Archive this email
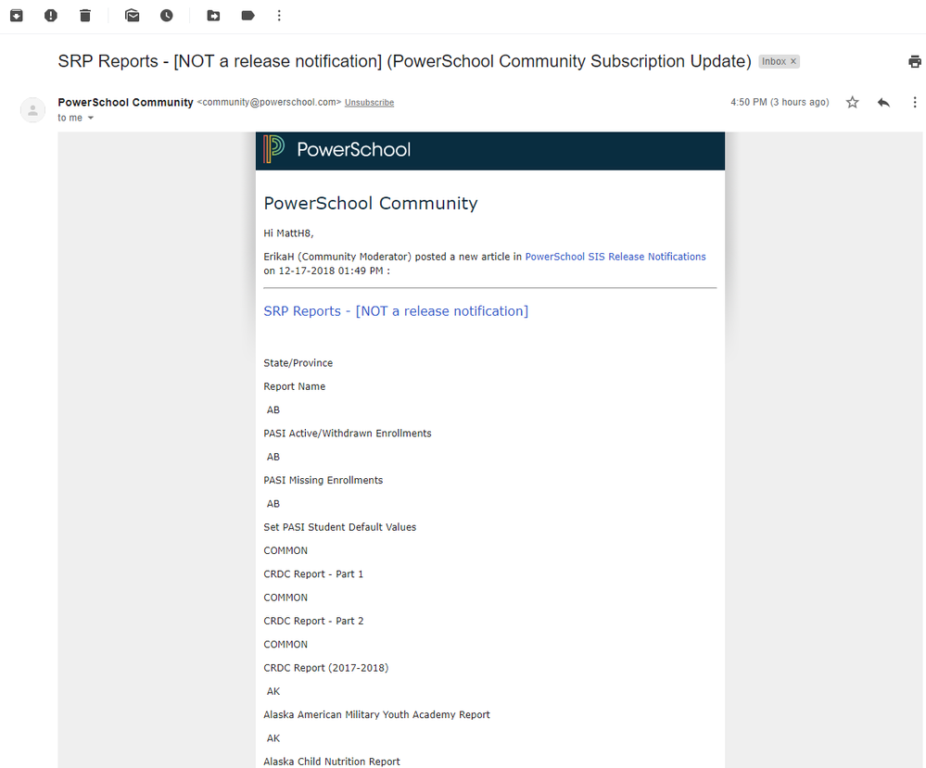Image resolution: width=926 pixels, height=768 pixels. pos(17,16)
